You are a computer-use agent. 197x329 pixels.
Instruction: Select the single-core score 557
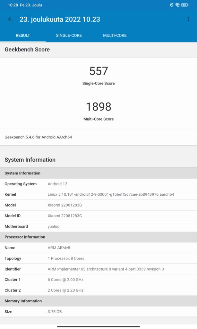point(98,71)
